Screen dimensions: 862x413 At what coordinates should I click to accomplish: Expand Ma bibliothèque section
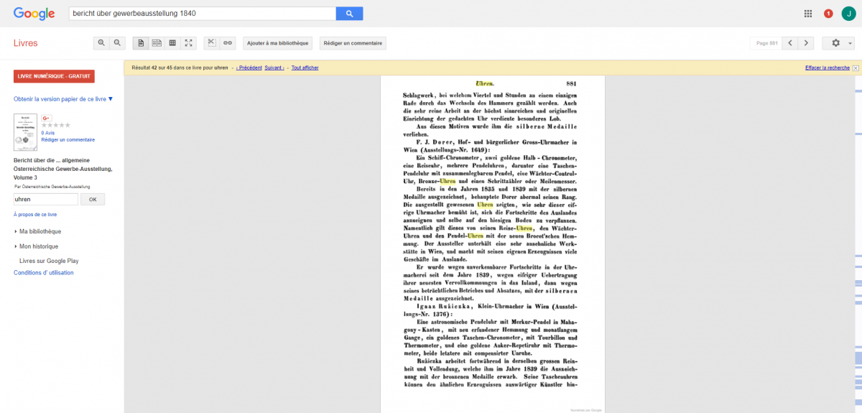[40, 231]
